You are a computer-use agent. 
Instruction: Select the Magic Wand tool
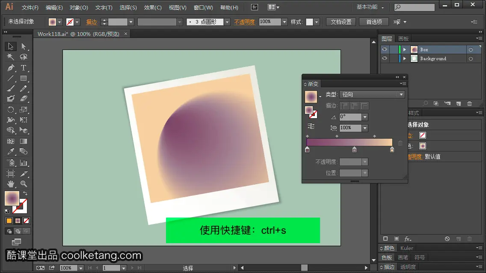point(11,57)
